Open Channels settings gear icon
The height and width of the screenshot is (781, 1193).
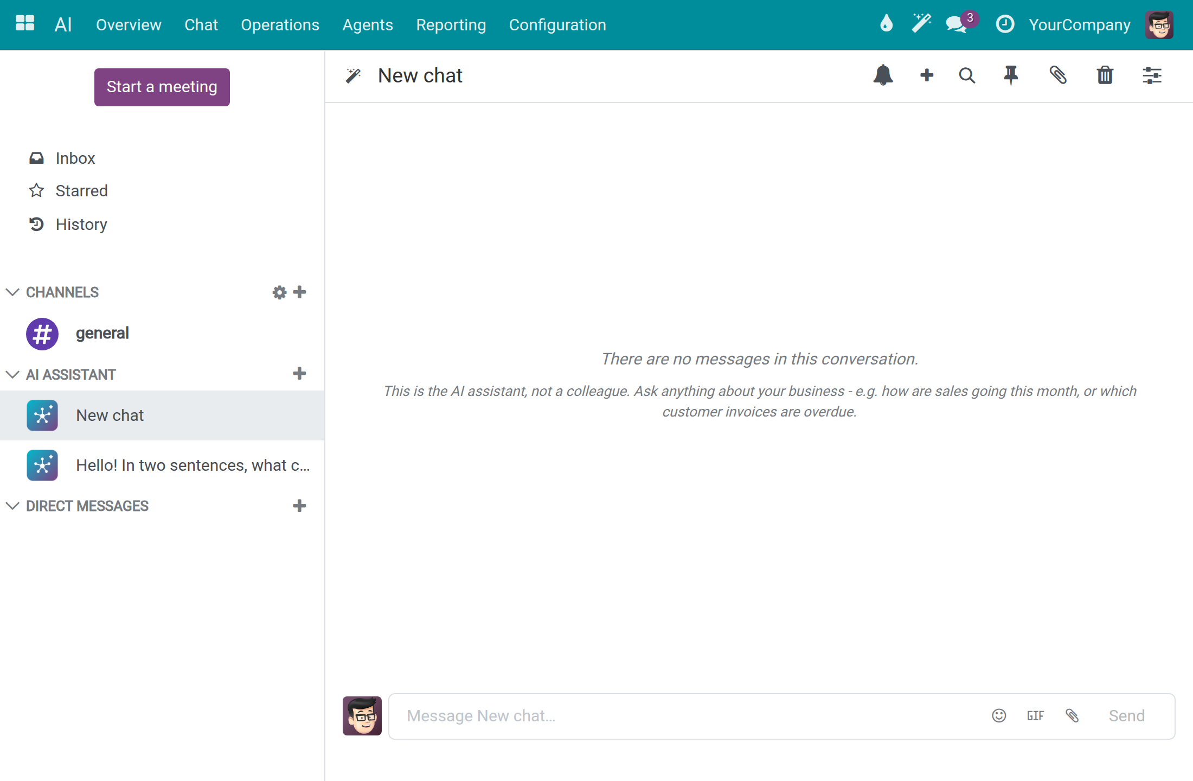(x=279, y=292)
